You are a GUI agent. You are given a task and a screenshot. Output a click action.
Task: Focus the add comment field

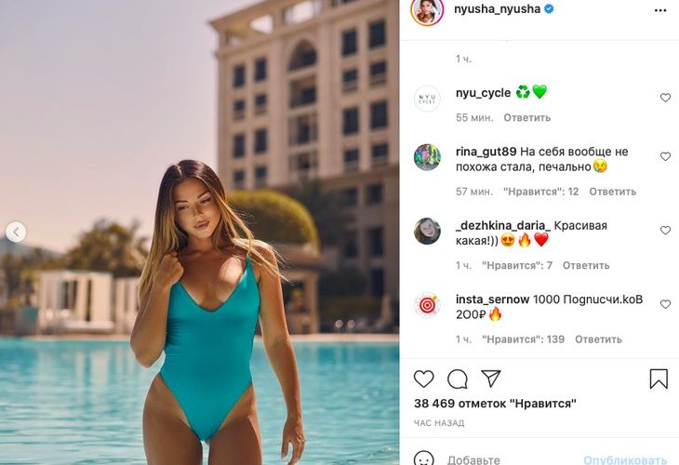click(x=511, y=459)
